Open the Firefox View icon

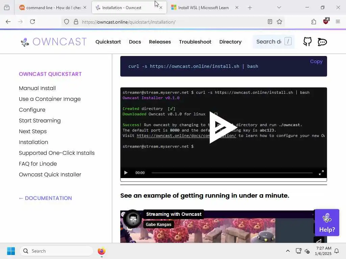(x=7, y=7)
